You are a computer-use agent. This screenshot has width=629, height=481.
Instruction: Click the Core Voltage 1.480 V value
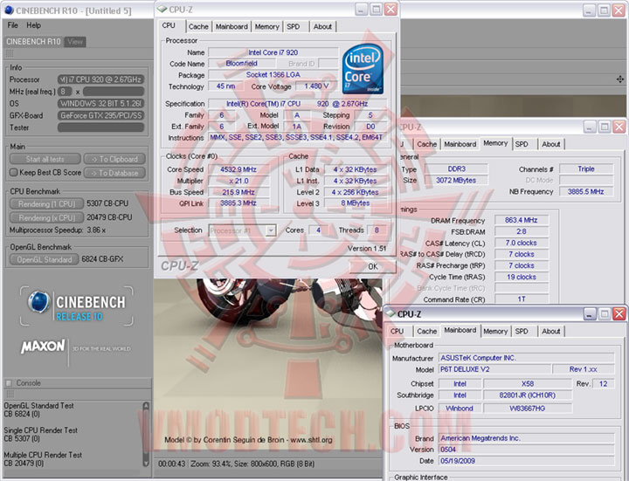click(316, 86)
